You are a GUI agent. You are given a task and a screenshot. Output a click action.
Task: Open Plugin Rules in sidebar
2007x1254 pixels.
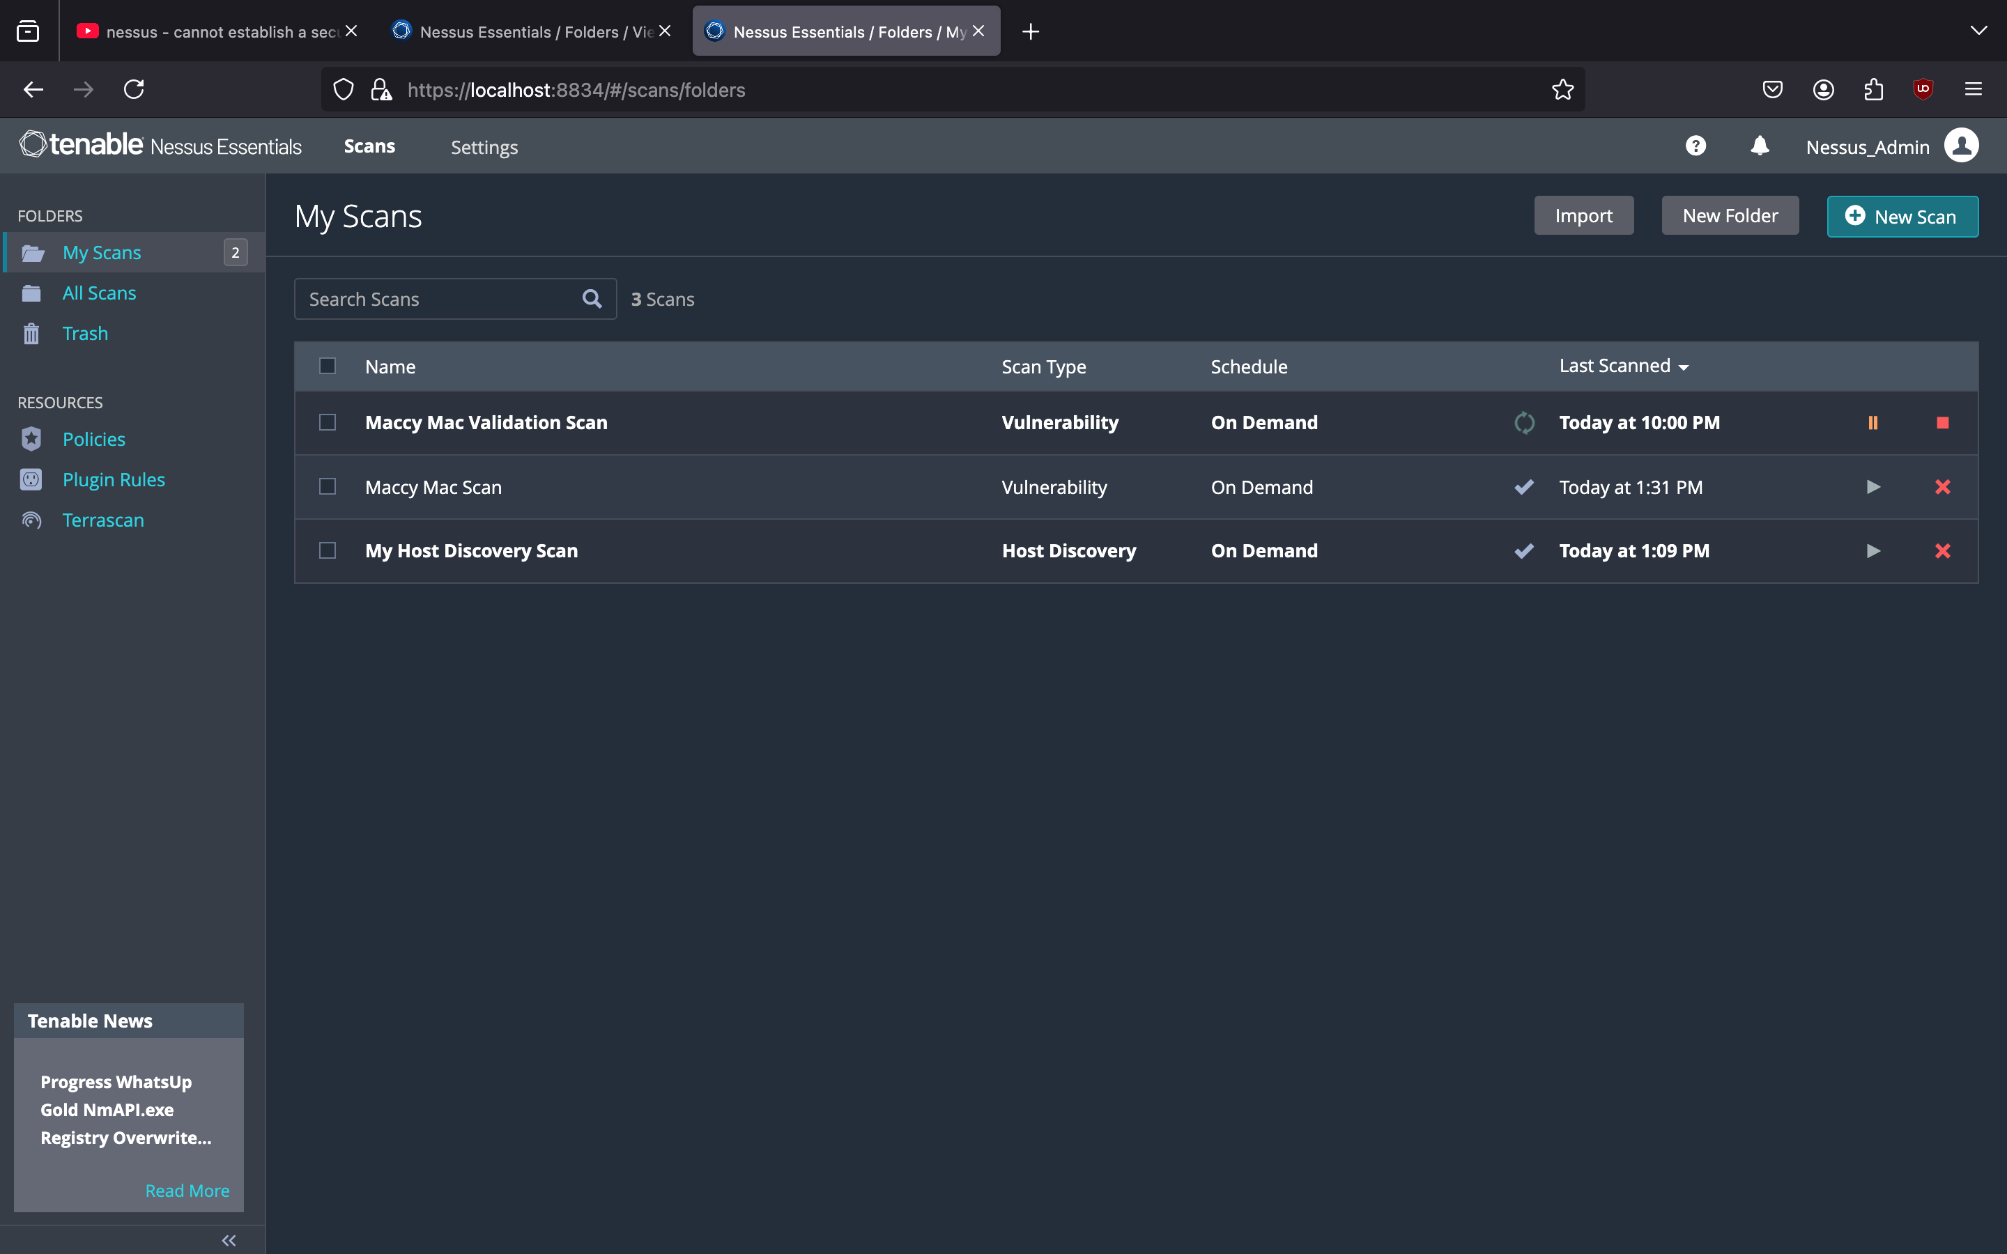tap(114, 479)
